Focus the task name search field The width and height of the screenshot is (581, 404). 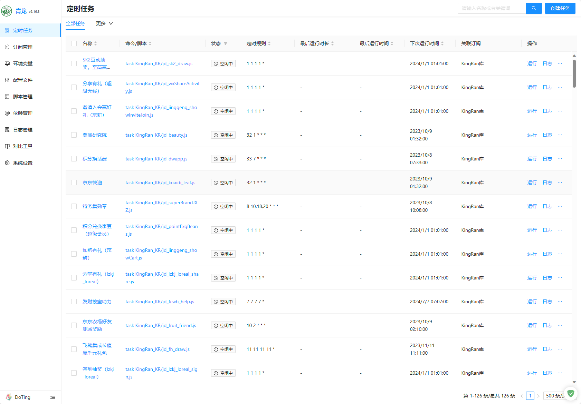[492, 8]
